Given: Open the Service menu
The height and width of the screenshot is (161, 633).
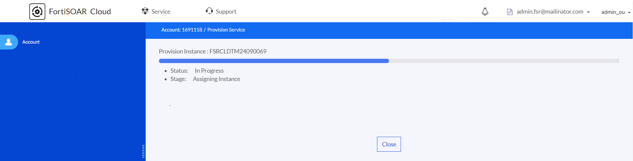Looking at the screenshot, I should tap(161, 12).
